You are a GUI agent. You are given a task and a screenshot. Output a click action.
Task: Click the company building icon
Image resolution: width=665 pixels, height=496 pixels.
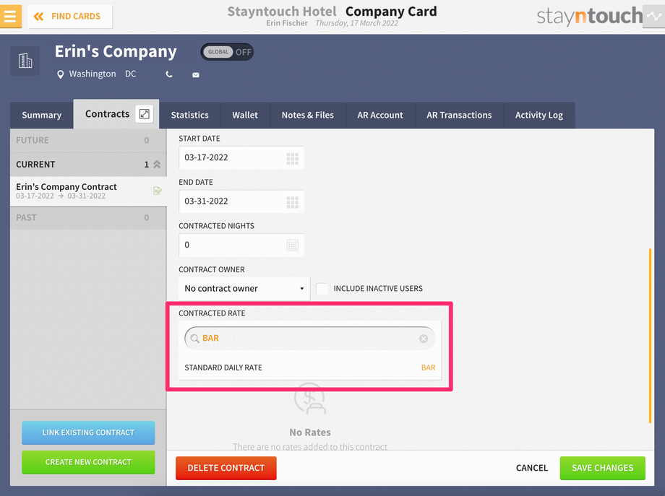[x=25, y=61]
